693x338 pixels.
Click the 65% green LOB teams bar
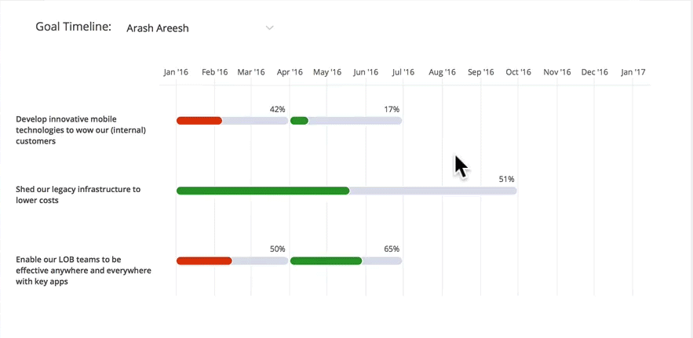click(346, 260)
